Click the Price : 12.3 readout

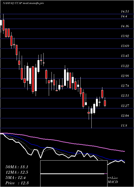(x=17, y=183)
